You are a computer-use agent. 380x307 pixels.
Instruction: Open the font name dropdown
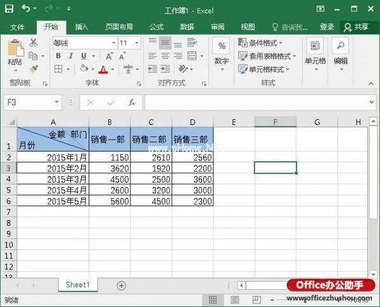pyautogui.click(x=113, y=43)
